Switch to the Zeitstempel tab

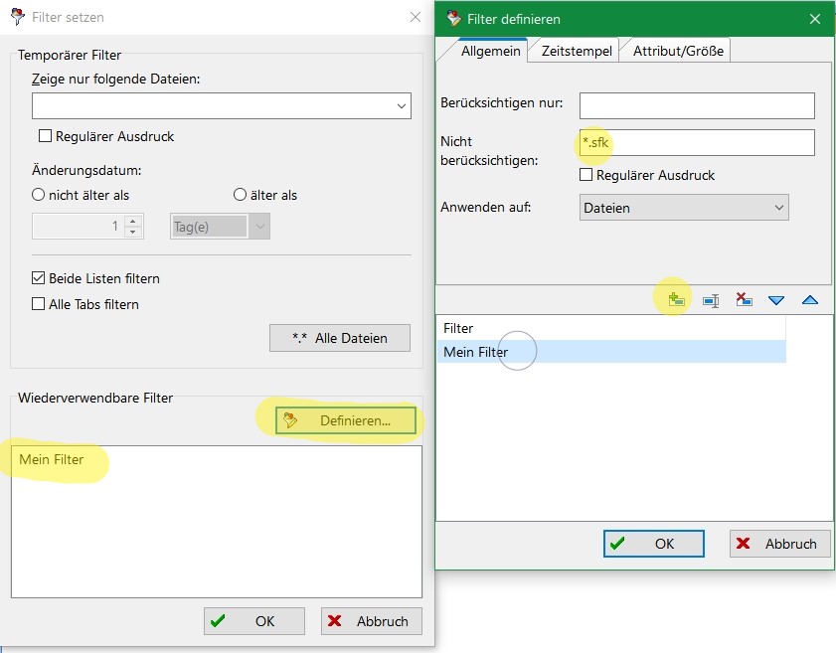tap(577, 51)
